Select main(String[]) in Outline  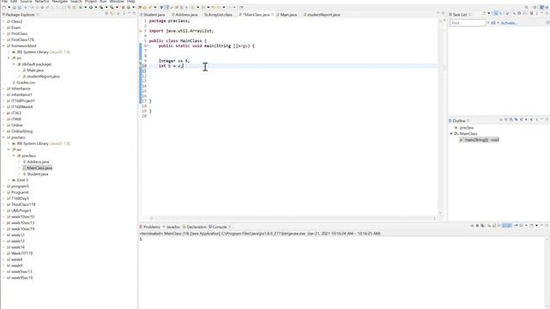pyautogui.click(x=480, y=140)
